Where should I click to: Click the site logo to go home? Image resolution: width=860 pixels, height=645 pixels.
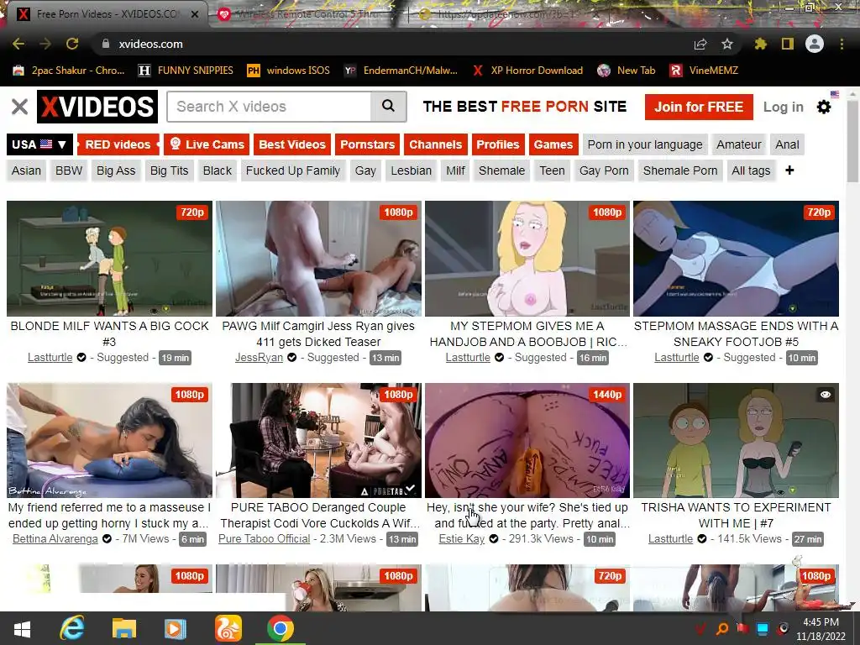coord(97,107)
